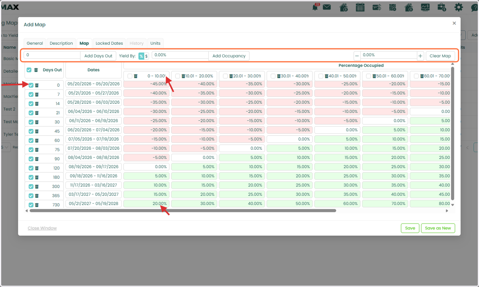
Task: Click the occupancy percentage input field
Action: point(180,55)
